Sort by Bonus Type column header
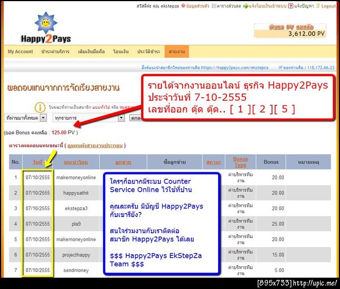340x289 pixels. pos(240,162)
